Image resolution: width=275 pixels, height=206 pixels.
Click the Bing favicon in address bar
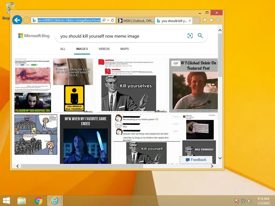[x=34, y=20]
